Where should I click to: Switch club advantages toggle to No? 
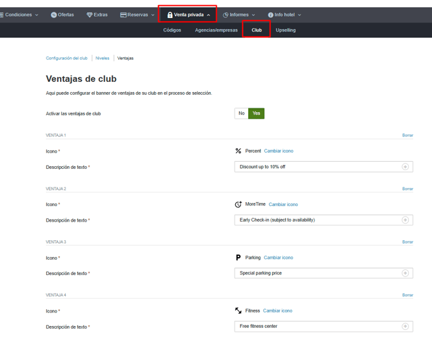241,113
